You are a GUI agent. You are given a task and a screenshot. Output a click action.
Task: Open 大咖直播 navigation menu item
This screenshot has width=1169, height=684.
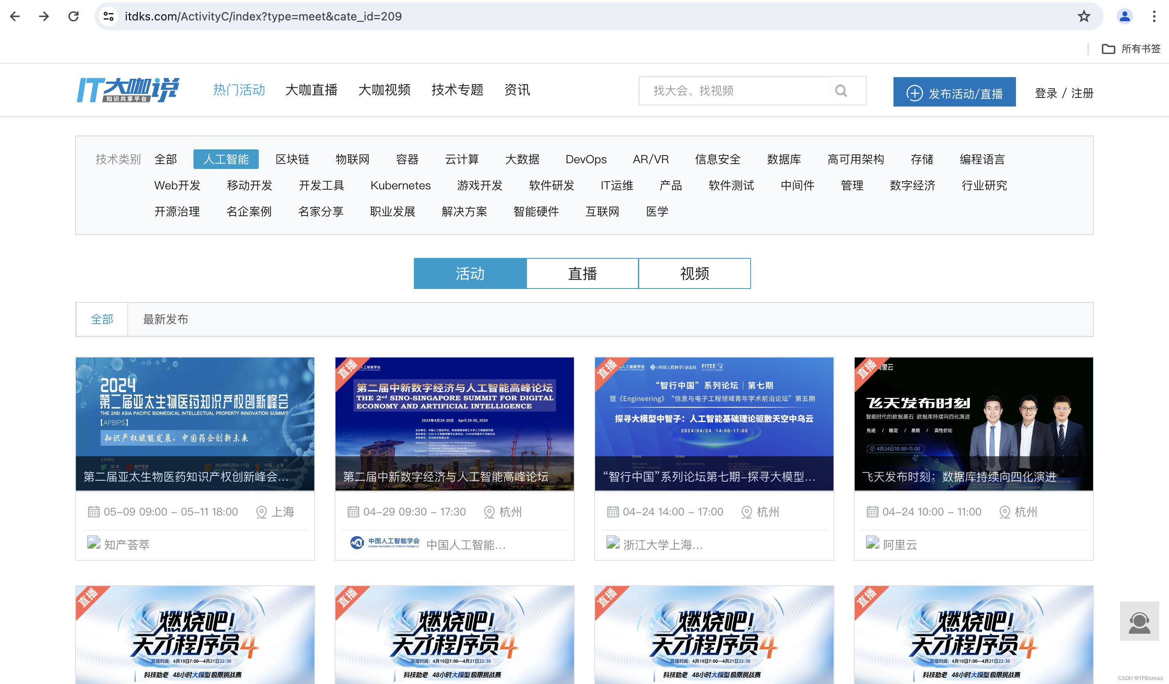(x=311, y=90)
